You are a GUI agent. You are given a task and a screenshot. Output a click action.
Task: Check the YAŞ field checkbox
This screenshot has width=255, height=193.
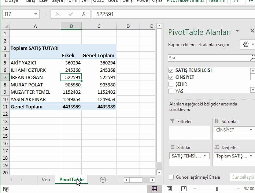171,91
